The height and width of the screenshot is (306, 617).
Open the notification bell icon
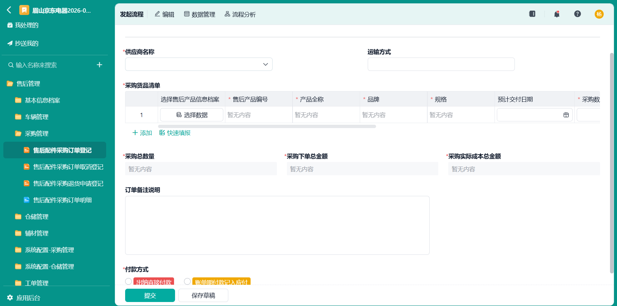tap(557, 14)
